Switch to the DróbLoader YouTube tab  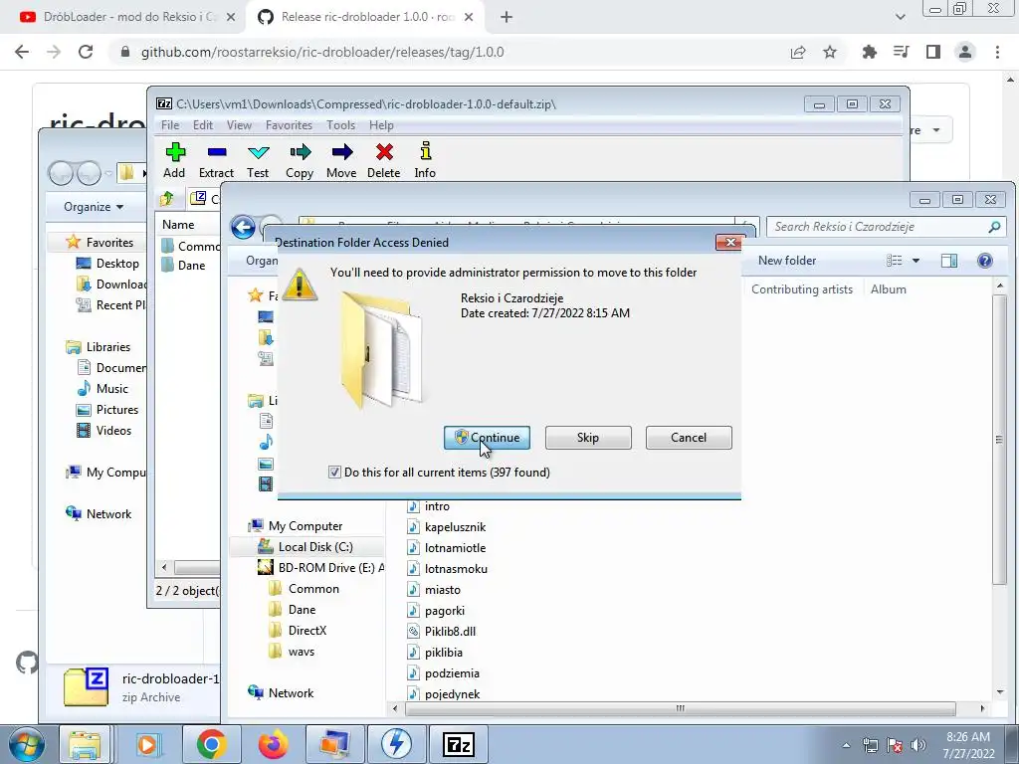coord(126,17)
